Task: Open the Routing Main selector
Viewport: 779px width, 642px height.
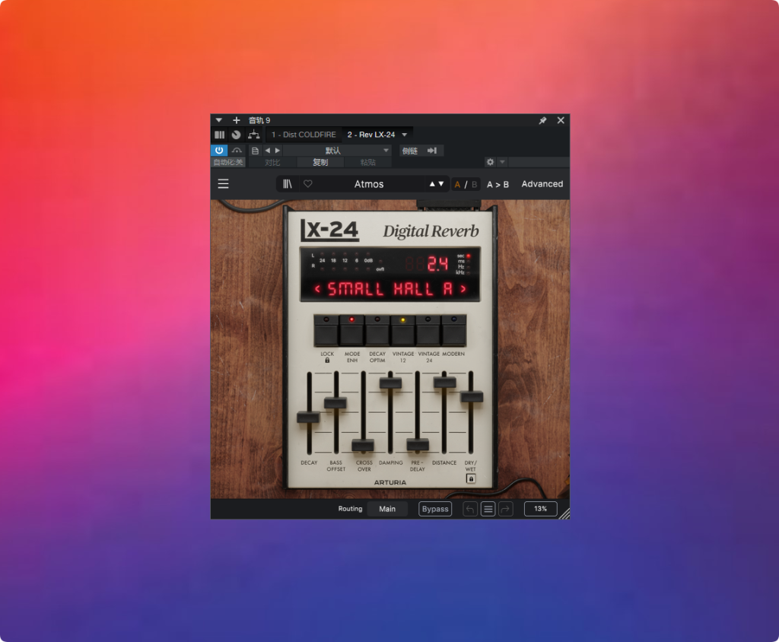Action: point(387,509)
